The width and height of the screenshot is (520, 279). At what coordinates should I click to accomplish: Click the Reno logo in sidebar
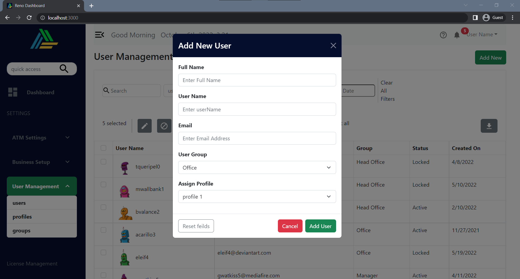click(44, 39)
